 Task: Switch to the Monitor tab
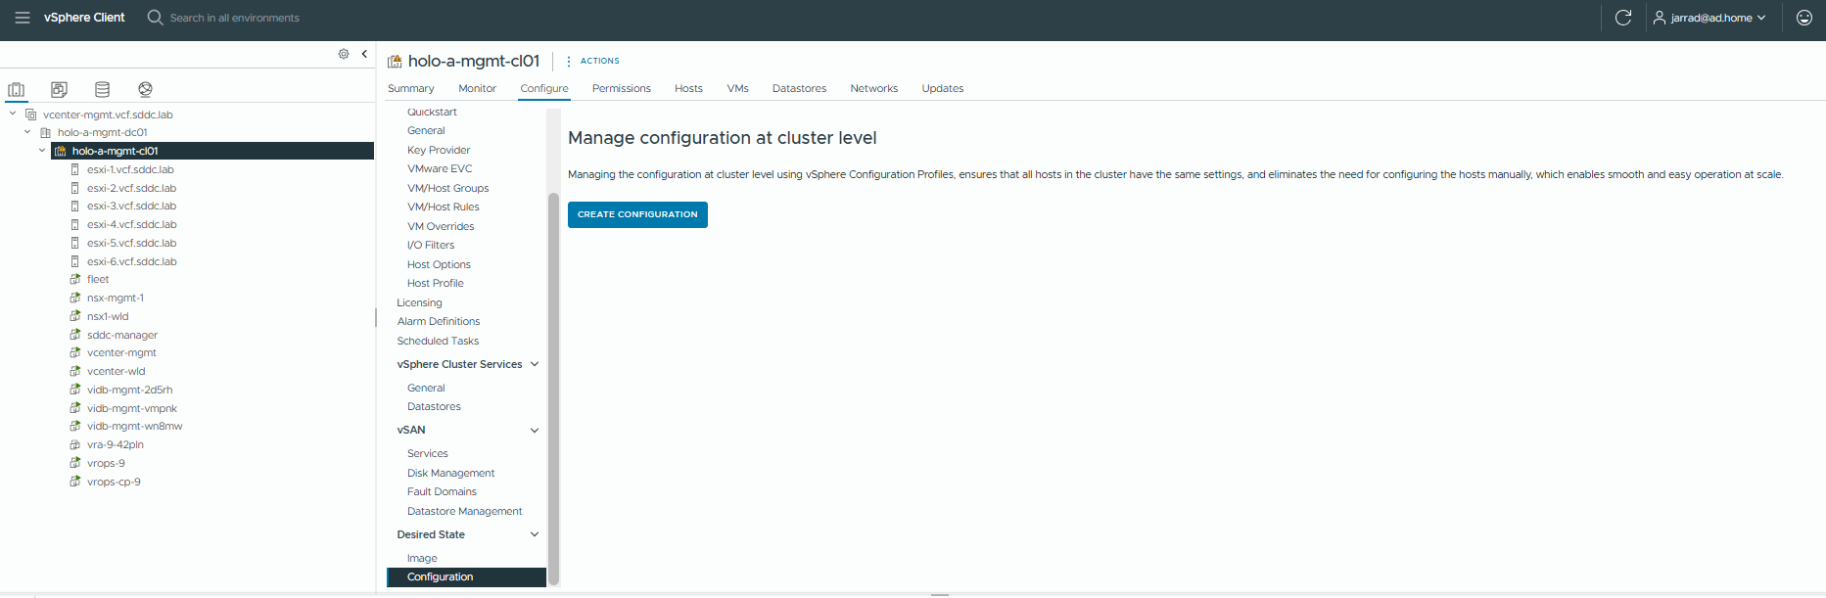click(477, 88)
